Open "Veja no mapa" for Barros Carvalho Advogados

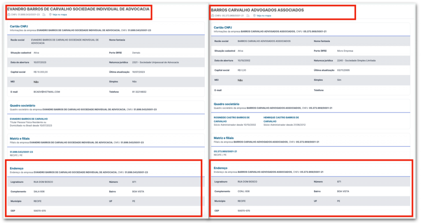264,16
